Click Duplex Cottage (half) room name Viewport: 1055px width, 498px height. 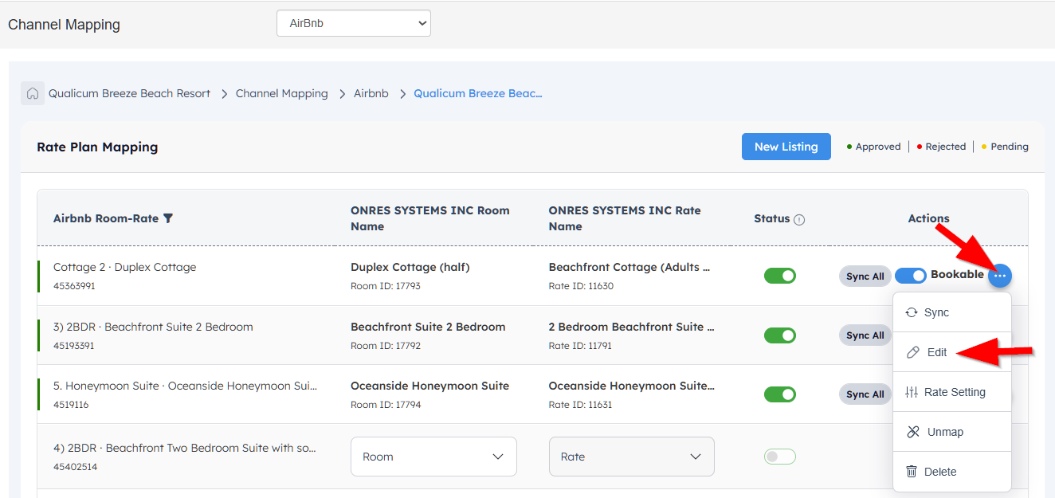(x=410, y=267)
